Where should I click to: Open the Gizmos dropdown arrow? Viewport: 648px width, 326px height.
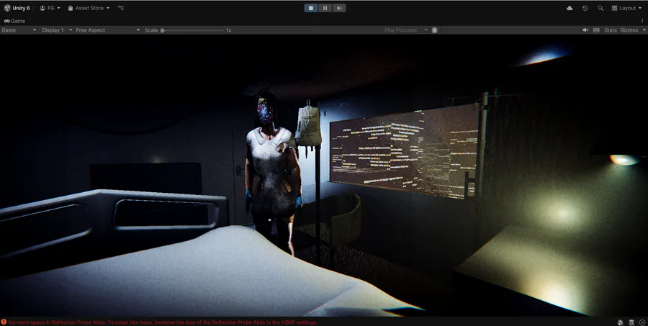pos(644,30)
